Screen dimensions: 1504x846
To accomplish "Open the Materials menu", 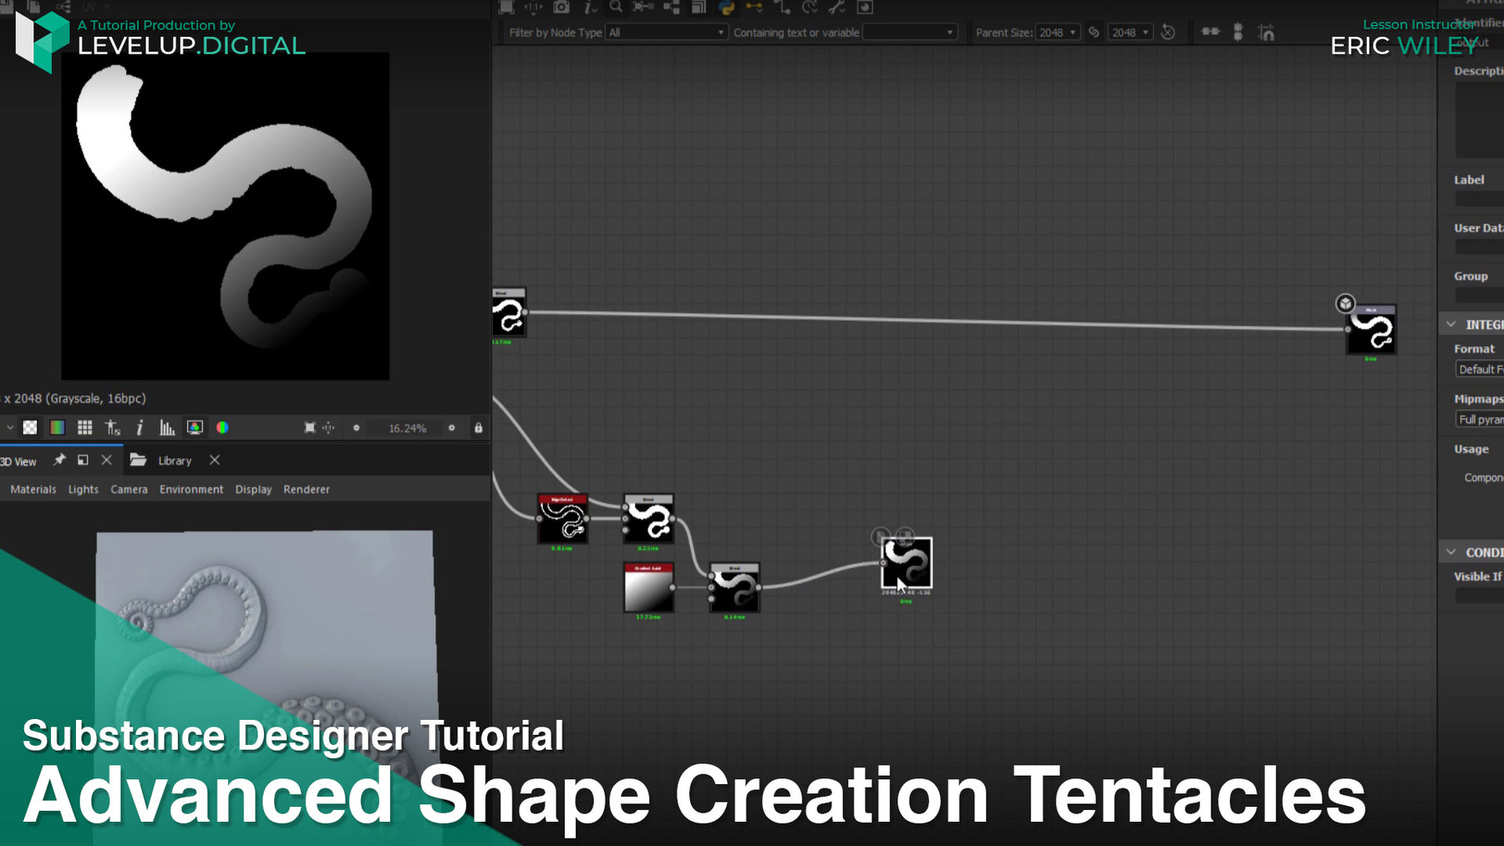I will coord(33,489).
